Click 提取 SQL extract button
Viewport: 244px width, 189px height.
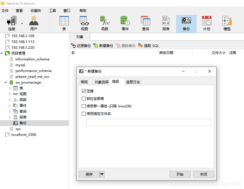tap(148, 46)
